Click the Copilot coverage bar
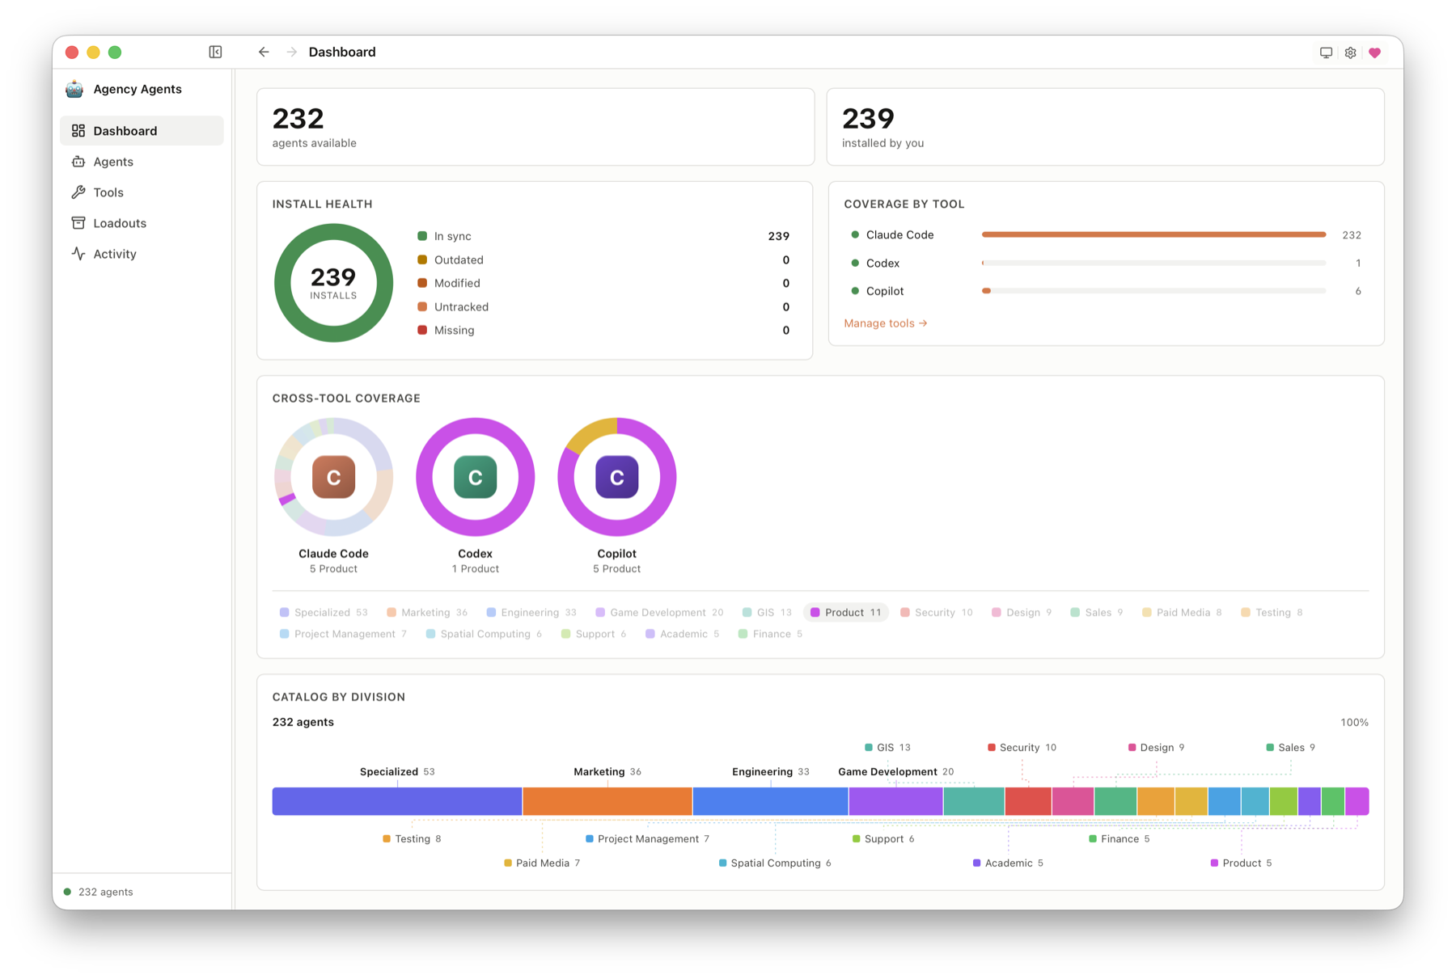1456x979 pixels. coord(1153,291)
